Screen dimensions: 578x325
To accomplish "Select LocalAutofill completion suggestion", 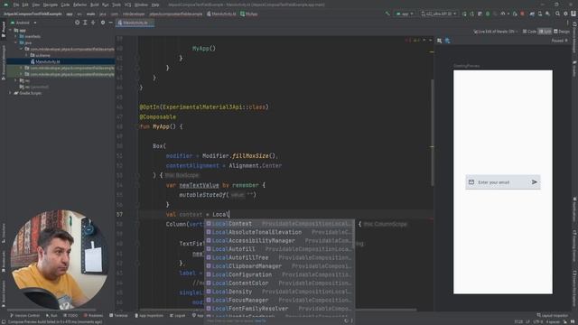I will tap(279, 249).
